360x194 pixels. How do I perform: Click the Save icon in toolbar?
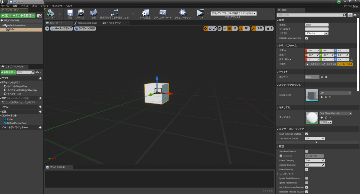tap(70, 13)
